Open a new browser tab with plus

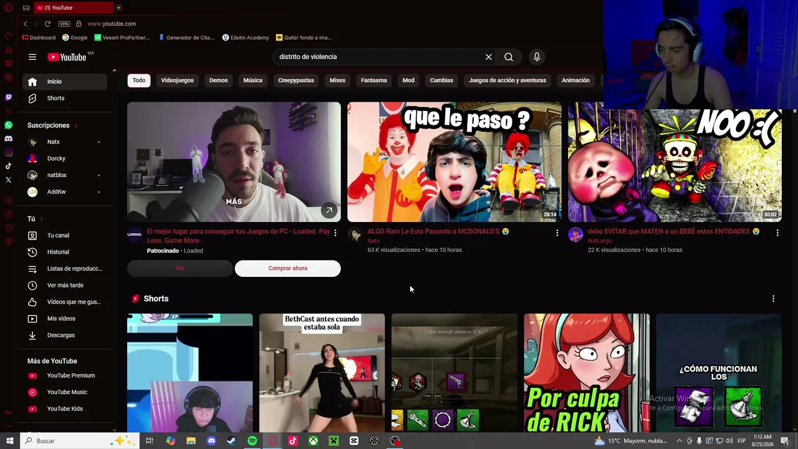click(118, 7)
